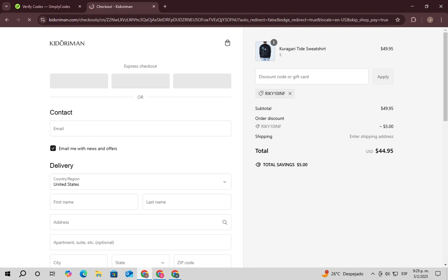The height and width of the screenshot is (280, 448).
Task: Click the Total amount $44.95
Action: [x=384, y=151]
